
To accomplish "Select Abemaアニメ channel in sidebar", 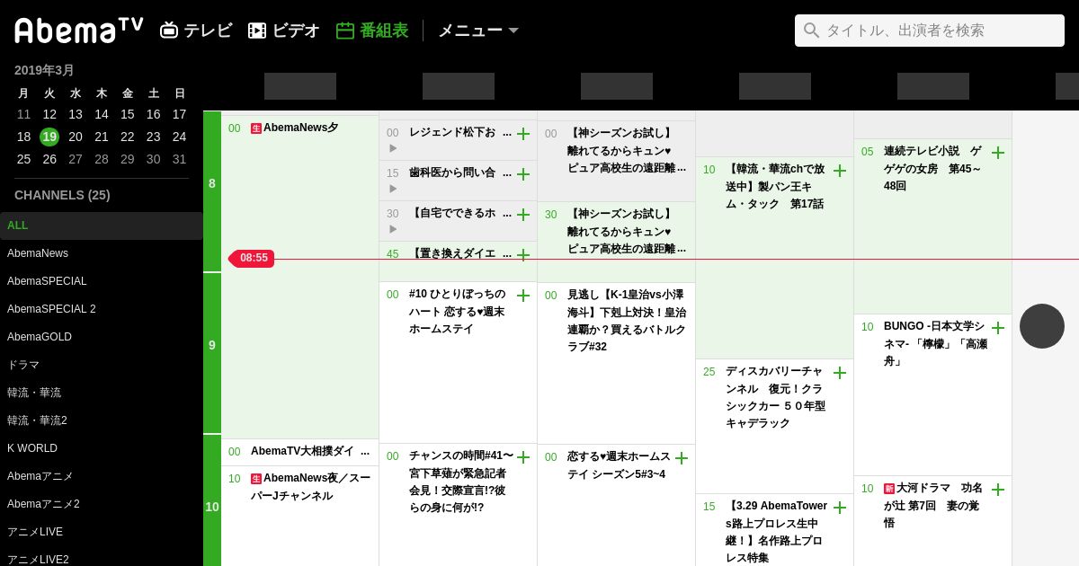I will (101, 476).
